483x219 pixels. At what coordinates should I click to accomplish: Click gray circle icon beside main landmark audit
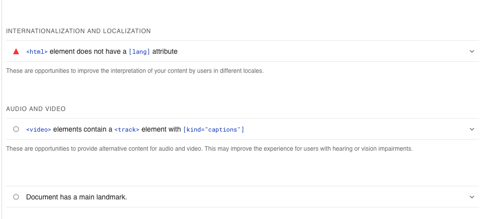point(16,197)
